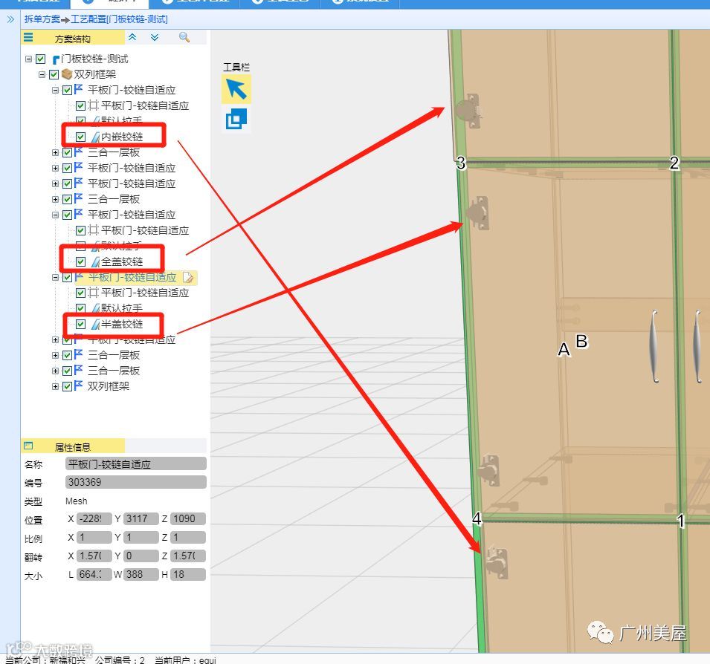Uncheck the 半盖铰链 checkbox
This screenshot has width=710, height=664.
[x=80, y=325]
